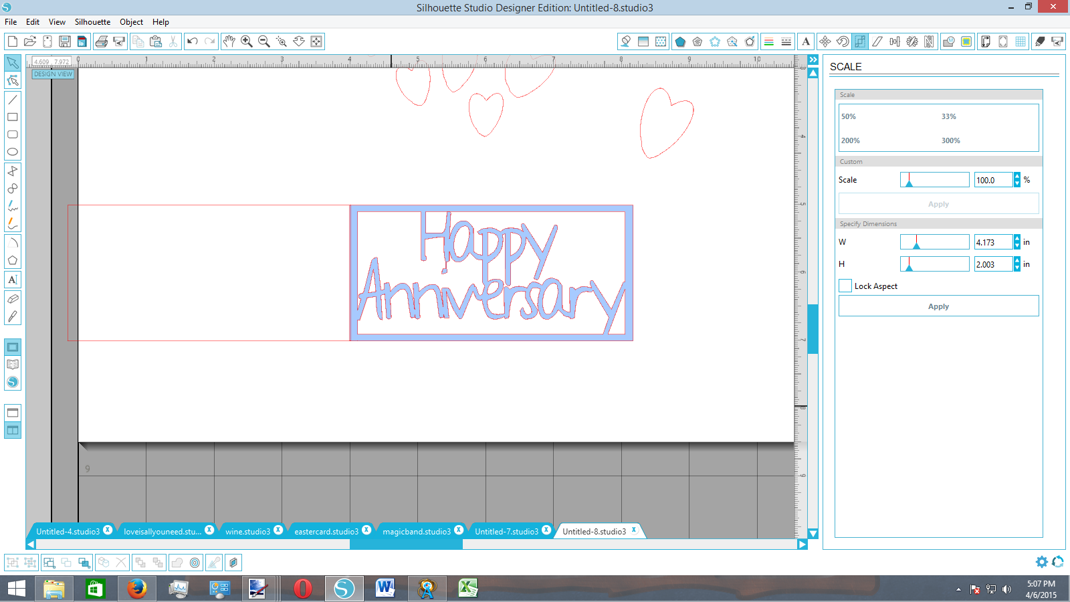The image size is (1070, 602).
Task: Save the file with the floppy disk icon
Action: [x=64, y=41]
